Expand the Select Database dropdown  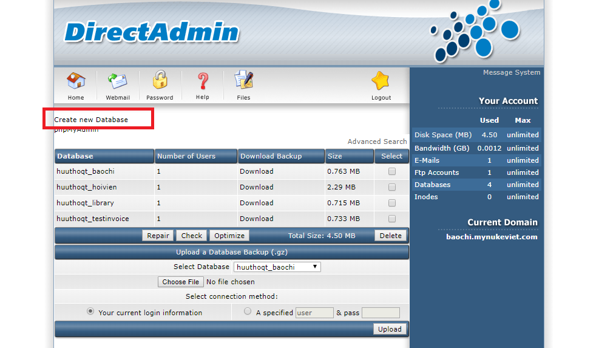[x=277, y=267]
